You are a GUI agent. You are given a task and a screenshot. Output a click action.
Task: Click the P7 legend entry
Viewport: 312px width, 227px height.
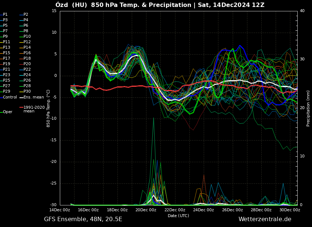pos(5,31)
